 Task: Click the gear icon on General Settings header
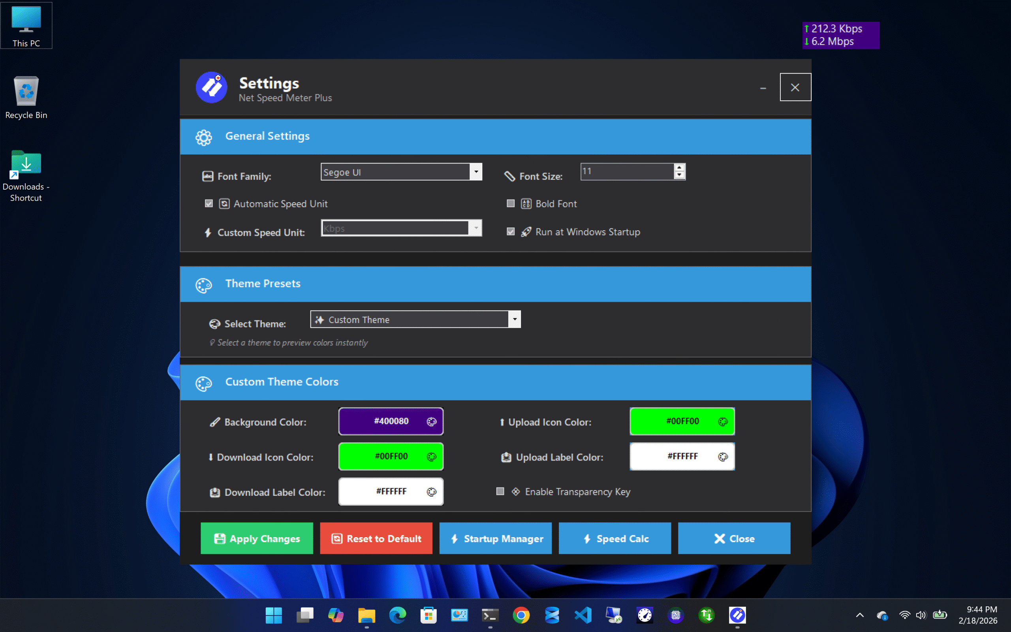204,137
